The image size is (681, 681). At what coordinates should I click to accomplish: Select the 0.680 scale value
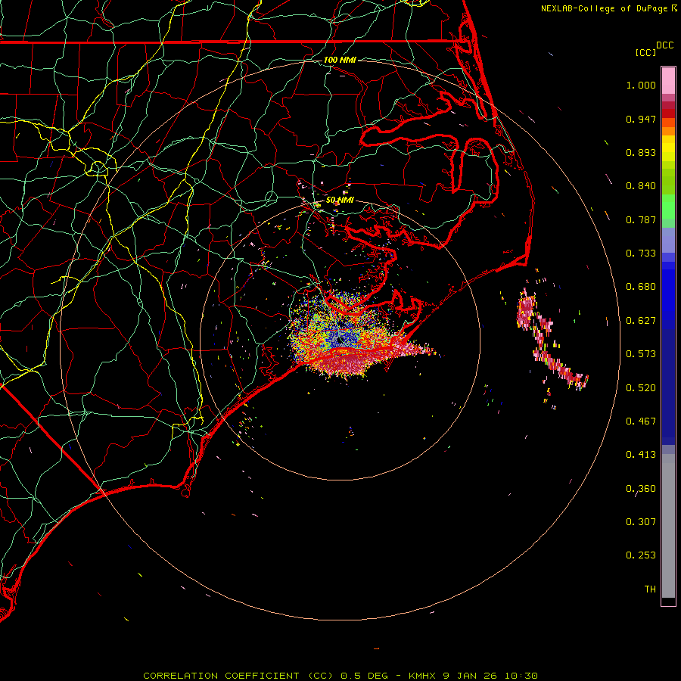641,287
